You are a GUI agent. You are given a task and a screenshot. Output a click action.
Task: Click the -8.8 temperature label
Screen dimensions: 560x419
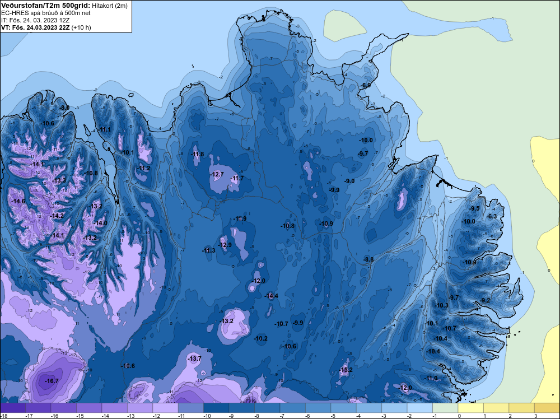coord(368,259)
